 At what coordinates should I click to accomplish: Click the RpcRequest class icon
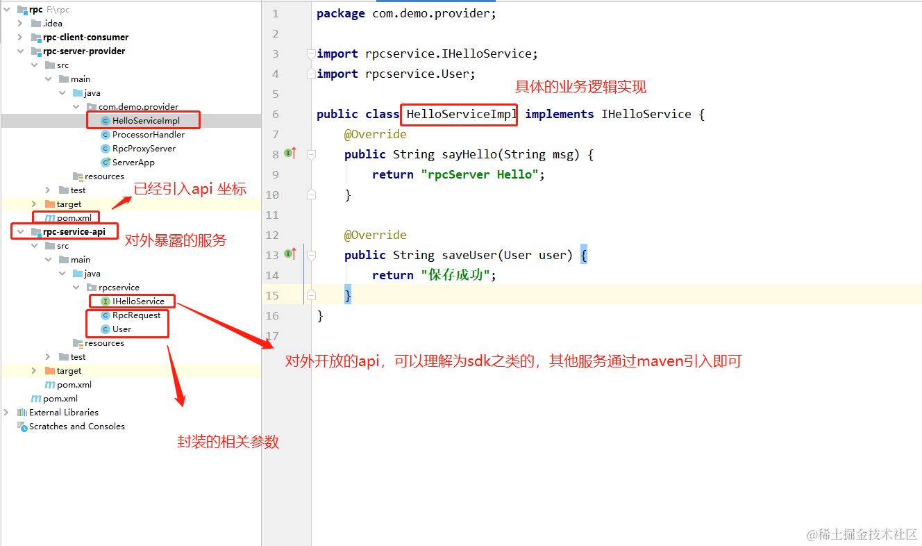[106, 315]
